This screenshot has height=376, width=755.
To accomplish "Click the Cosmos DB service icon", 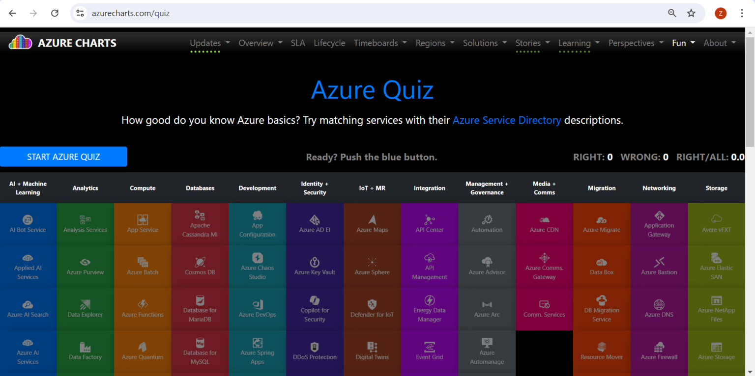I will coord(200,266).
